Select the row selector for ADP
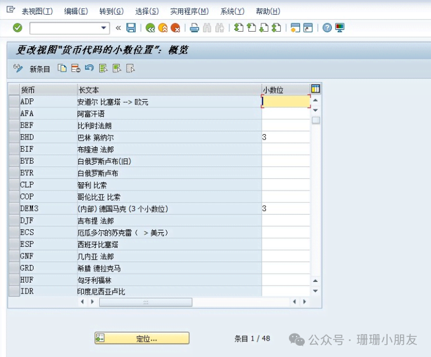This screenshot has height=357, width=431. [x=14, y=101]
